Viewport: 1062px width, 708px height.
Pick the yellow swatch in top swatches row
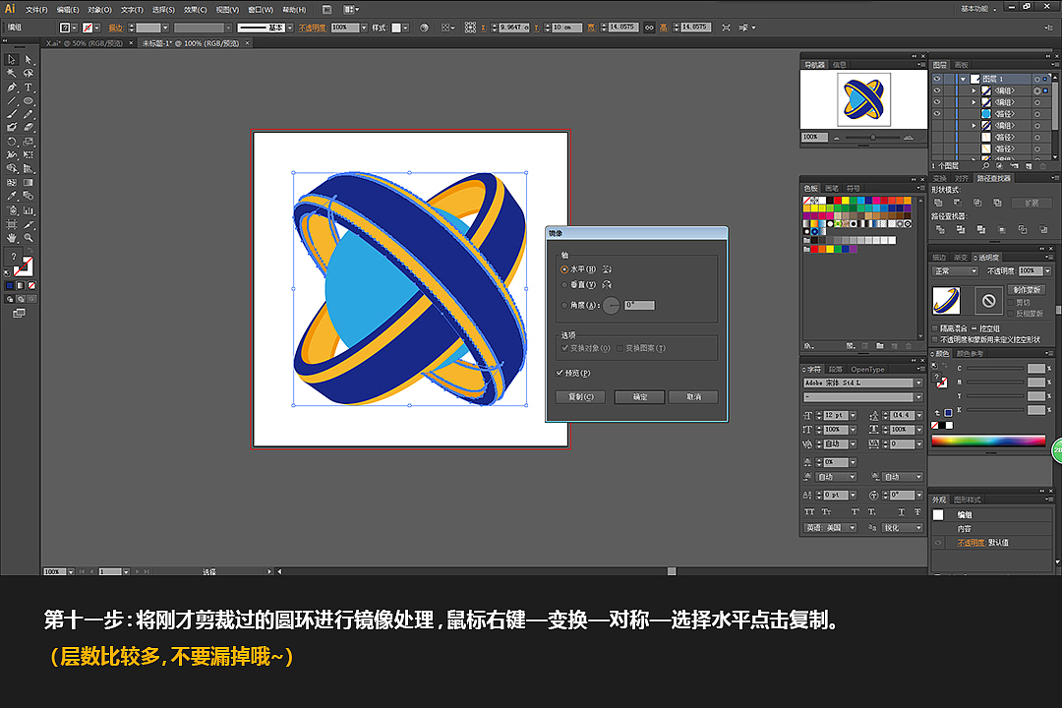[x=846, y=201]
